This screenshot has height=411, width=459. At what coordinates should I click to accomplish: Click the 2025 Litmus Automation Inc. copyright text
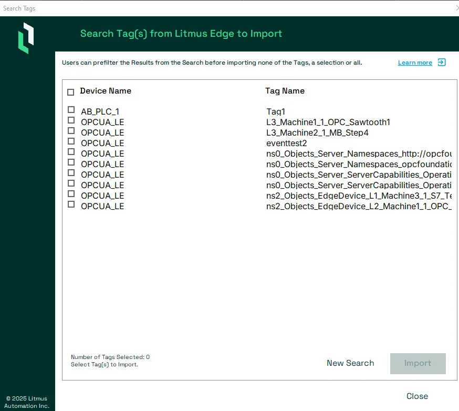27,402
